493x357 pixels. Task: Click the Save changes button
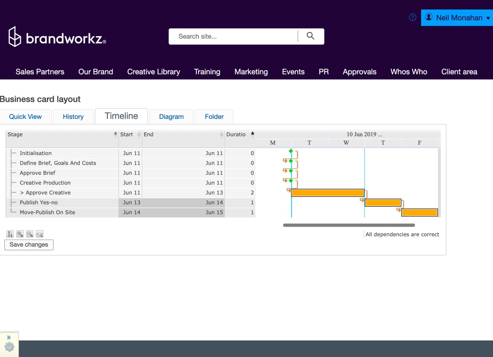tap(29, 245)
